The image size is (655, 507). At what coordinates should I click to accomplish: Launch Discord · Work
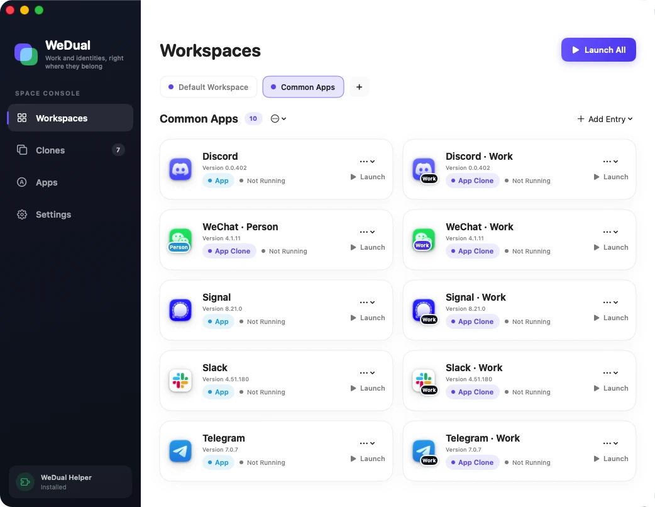pos(611,177)
